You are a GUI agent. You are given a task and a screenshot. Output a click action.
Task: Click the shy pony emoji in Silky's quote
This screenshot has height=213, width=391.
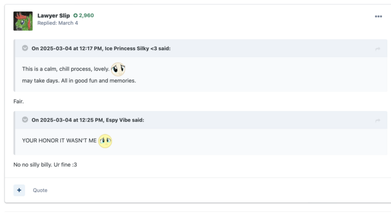pyautogui.click(x=118, y=69)
